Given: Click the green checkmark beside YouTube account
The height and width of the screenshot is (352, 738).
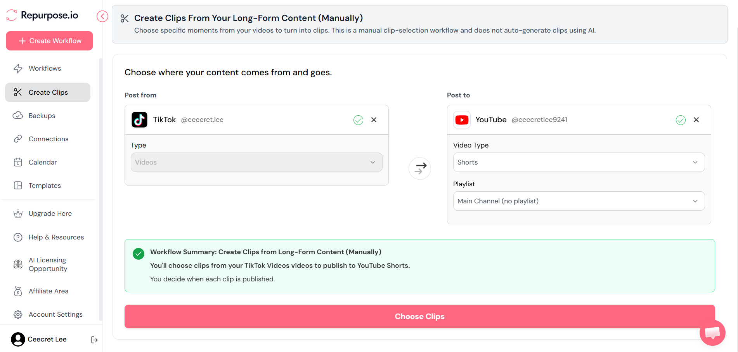Looking at the screenshot, I should point(681,120).
